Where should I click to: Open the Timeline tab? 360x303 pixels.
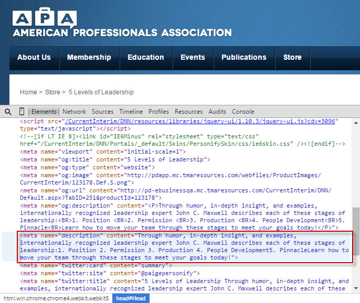[131, 112]
